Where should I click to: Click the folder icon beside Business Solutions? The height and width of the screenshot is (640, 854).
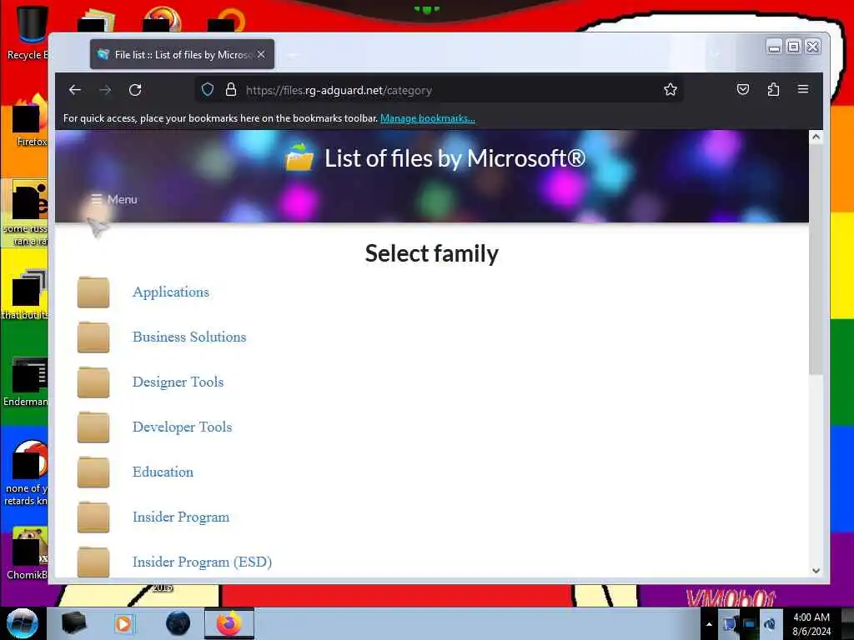(x=93, y=337)
